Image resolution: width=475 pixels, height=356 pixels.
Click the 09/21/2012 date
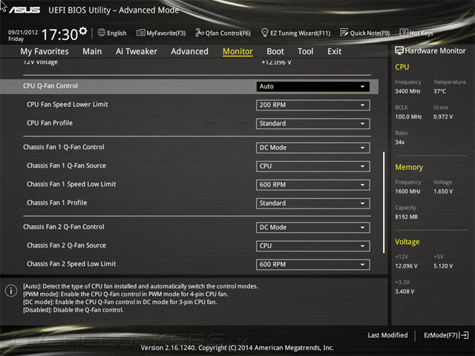(23, 32)
